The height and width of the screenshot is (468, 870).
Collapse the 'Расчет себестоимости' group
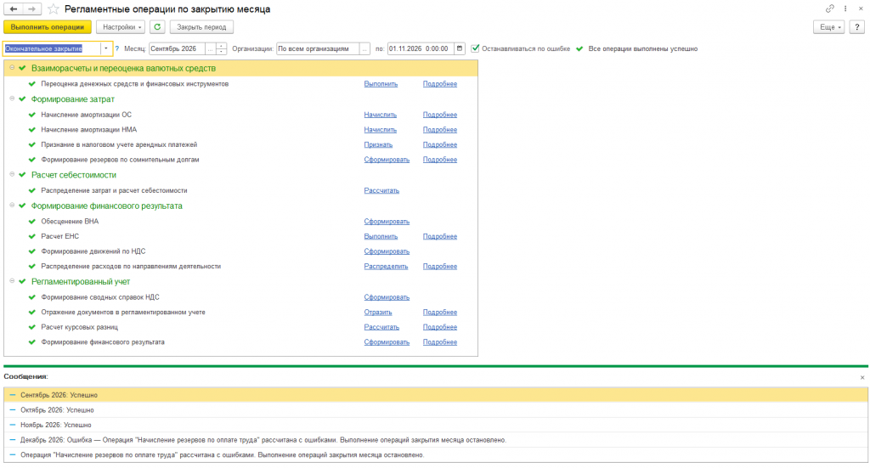(12, 174)
